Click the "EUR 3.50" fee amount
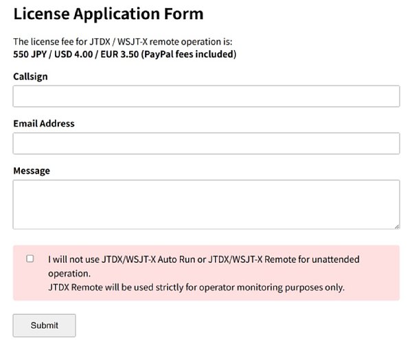This screenshot has width=412, height=341. pos(119,54)
